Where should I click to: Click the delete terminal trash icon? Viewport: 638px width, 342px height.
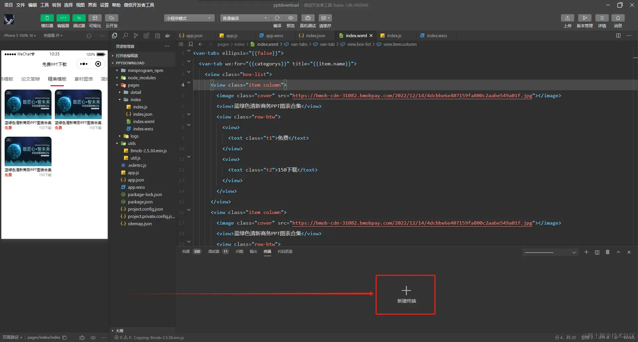(607, 252)
